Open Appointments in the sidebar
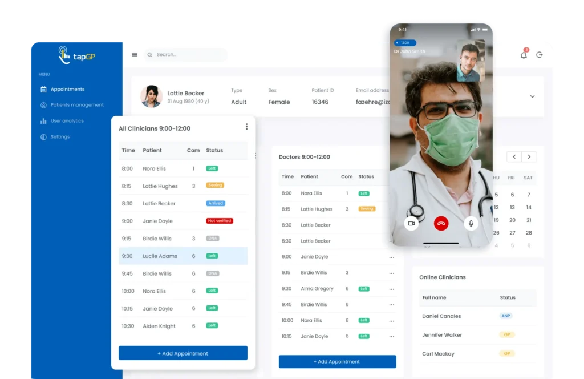The image size is (584, 379). pos(67,90)
